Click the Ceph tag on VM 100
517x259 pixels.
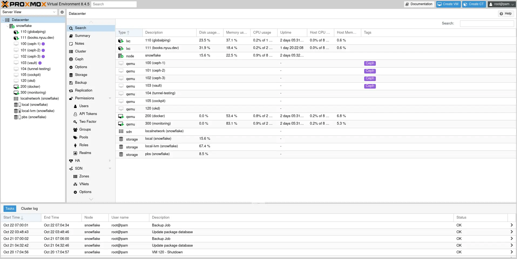tap(370, 63)
